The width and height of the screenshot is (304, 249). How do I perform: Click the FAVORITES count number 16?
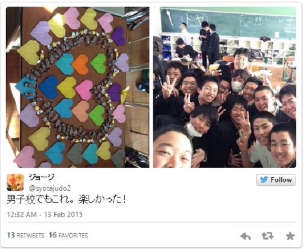coord(53,235)
